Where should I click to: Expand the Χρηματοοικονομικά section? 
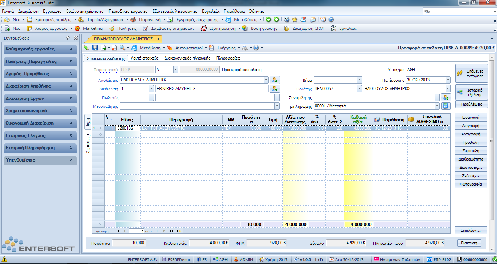[x=40, y=110]
